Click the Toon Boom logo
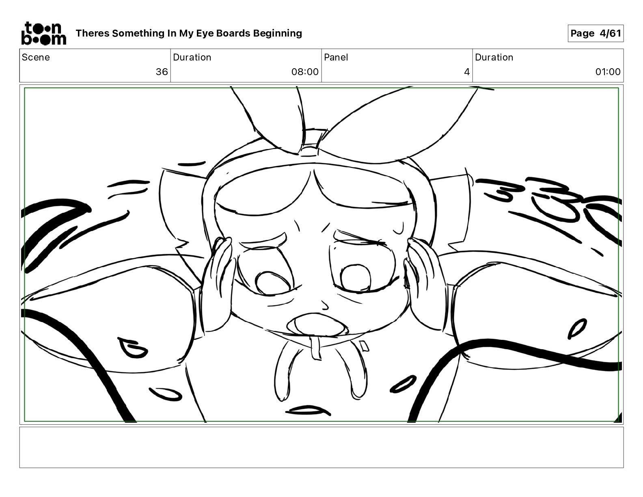643x497 pixels. 43,33
